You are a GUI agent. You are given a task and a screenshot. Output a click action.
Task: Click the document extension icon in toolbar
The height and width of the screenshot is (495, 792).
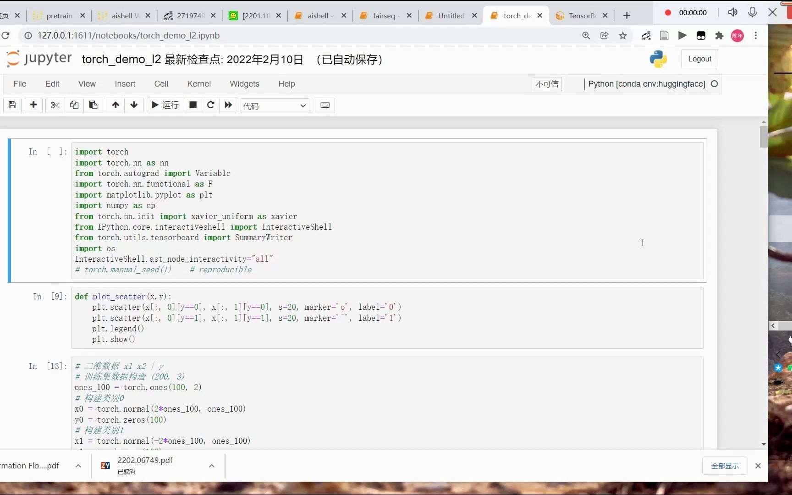click(664, 35)
